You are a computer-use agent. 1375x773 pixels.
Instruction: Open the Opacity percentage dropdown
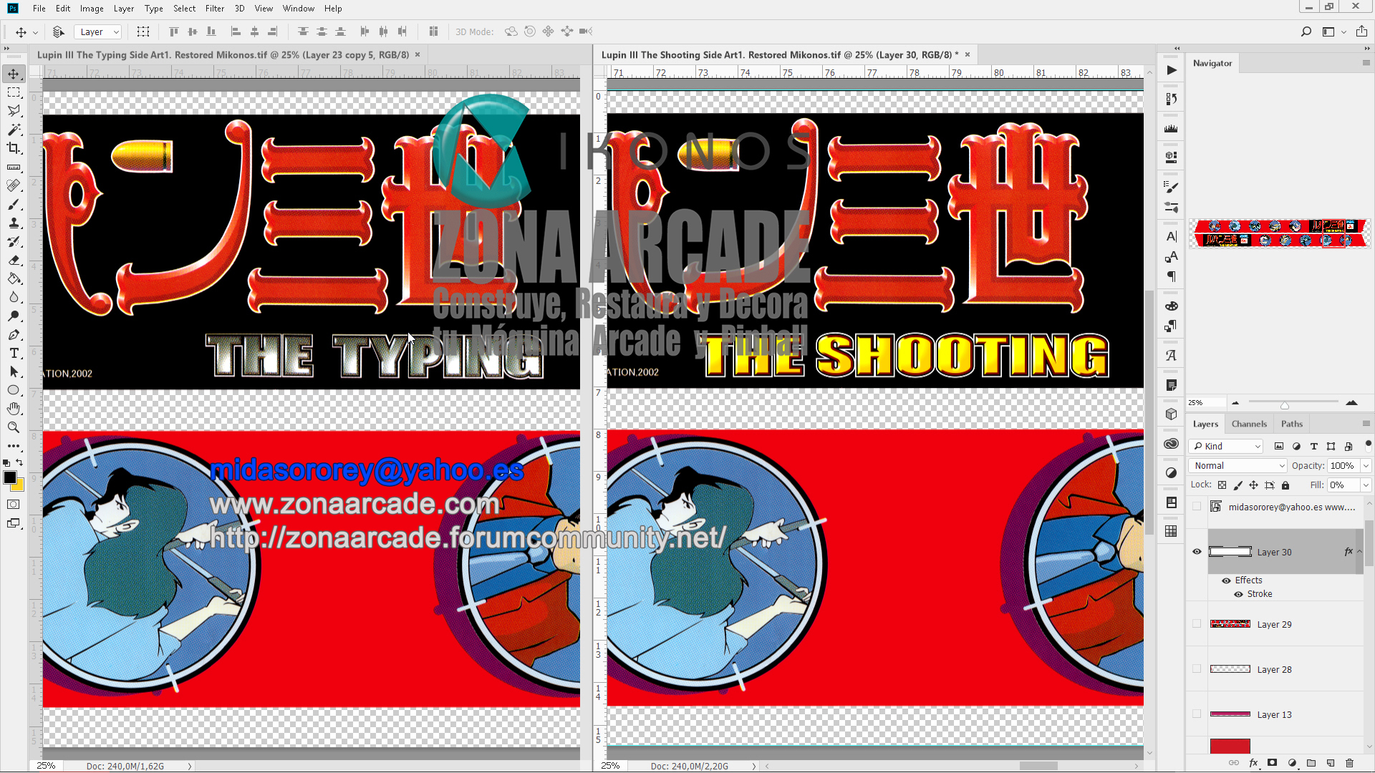(1366, 465)
